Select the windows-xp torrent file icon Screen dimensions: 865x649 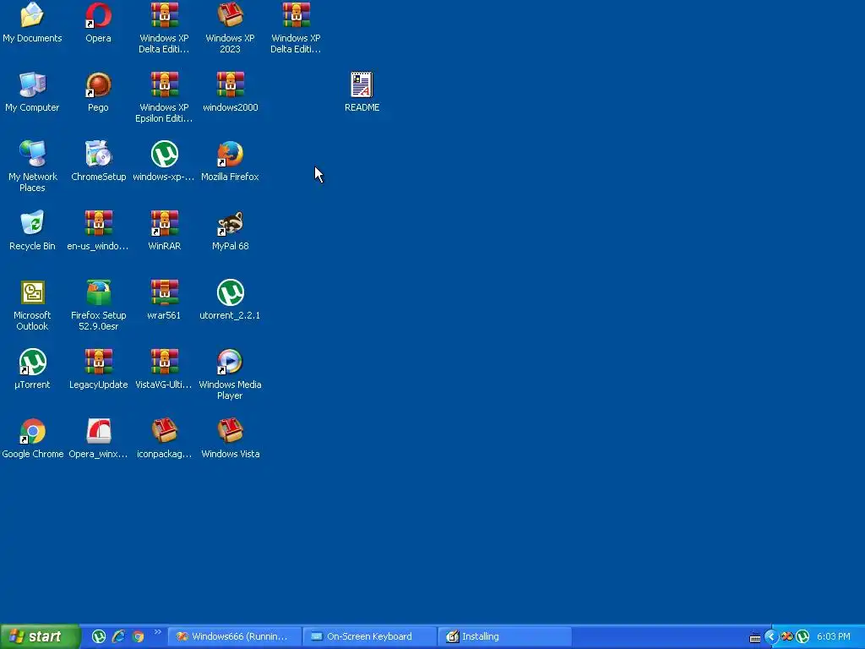[x=164, y=161]
